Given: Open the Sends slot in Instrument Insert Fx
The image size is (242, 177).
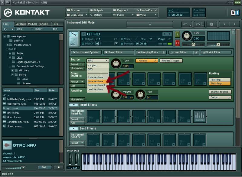Looking at the screenshot, I should coord(200,116).
